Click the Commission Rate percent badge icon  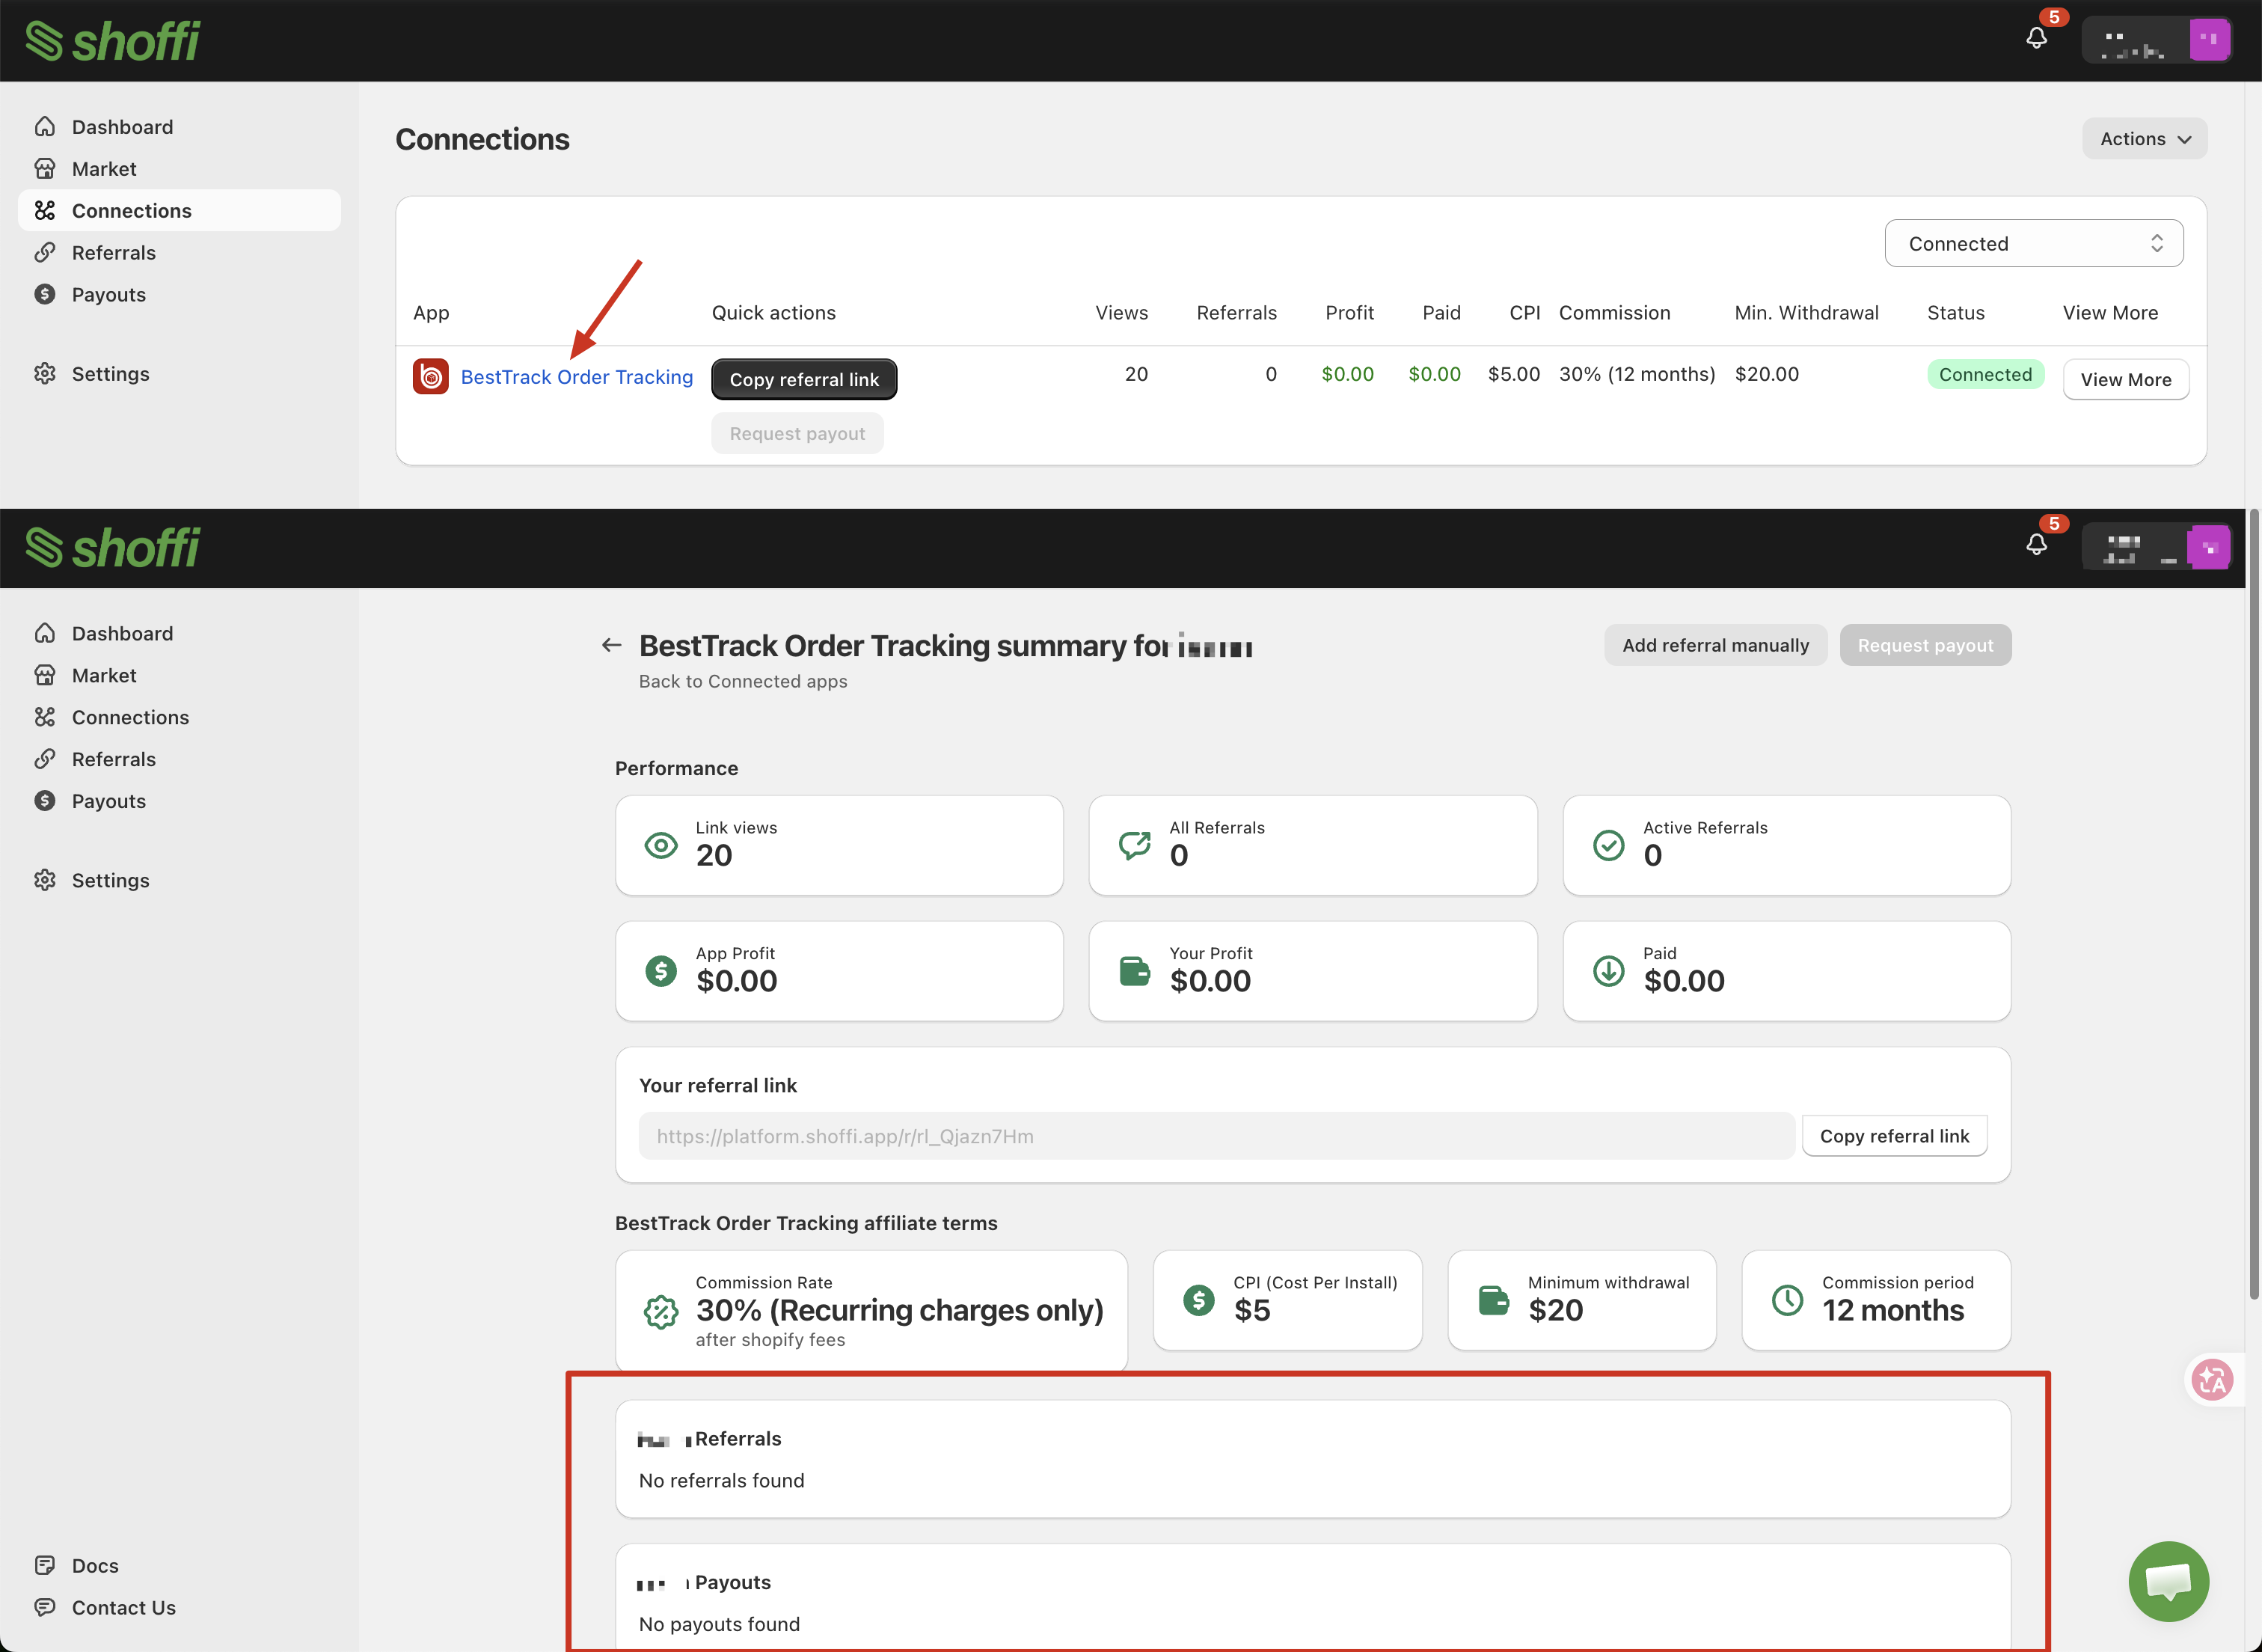point(660,1312)
